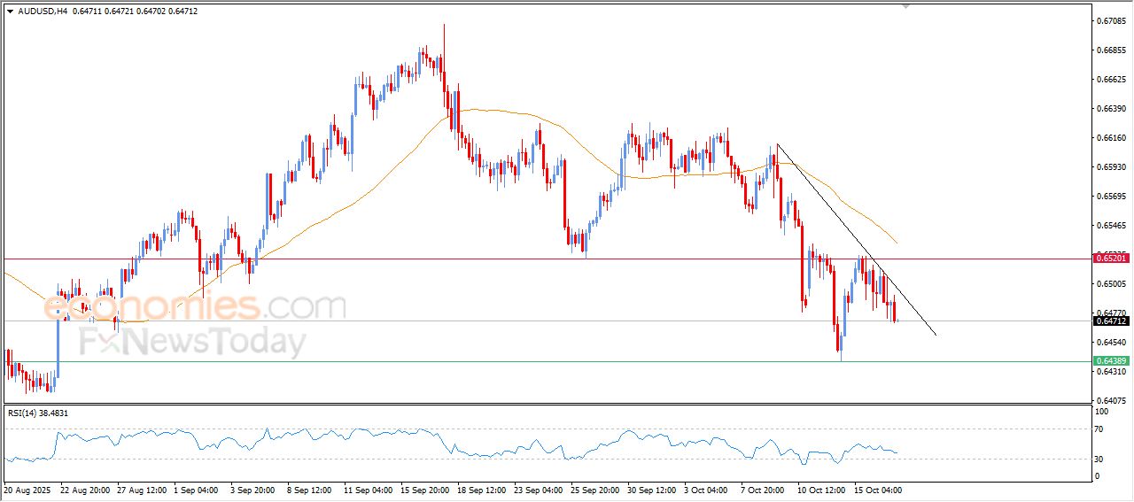Click the 0.67085 price scale label

[1111, 20]
